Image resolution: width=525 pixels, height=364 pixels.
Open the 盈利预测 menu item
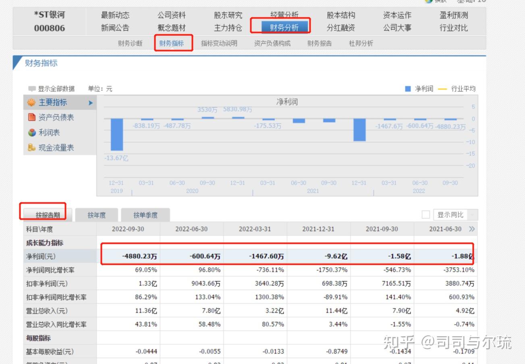[454, 15]
